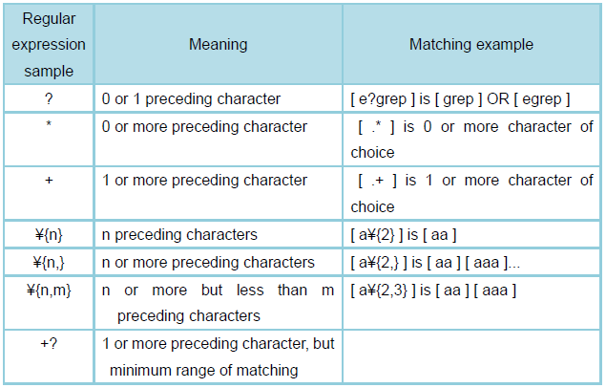The image size is (606, 388).
Task: Select "n or more preceding characters" text
Action: point(208,262)
